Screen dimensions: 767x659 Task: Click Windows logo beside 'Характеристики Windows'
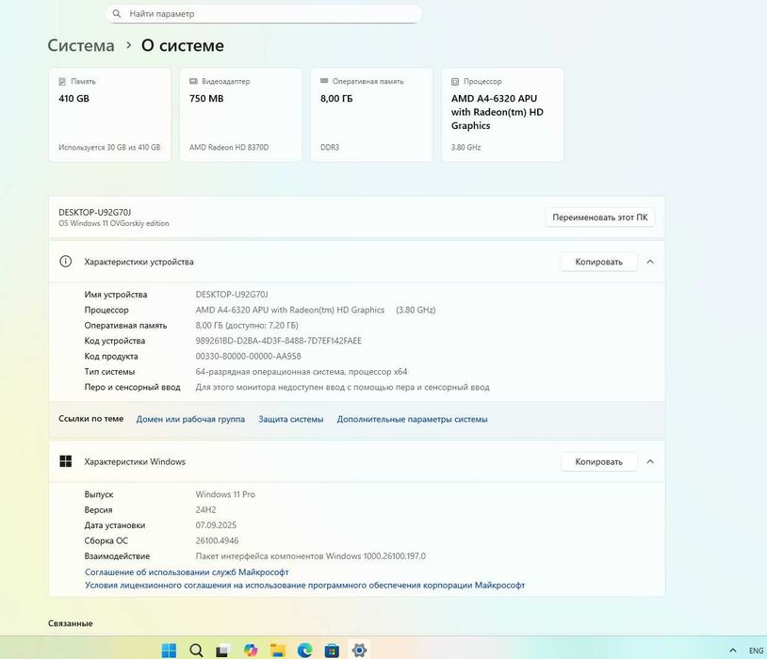click(66, 461)
